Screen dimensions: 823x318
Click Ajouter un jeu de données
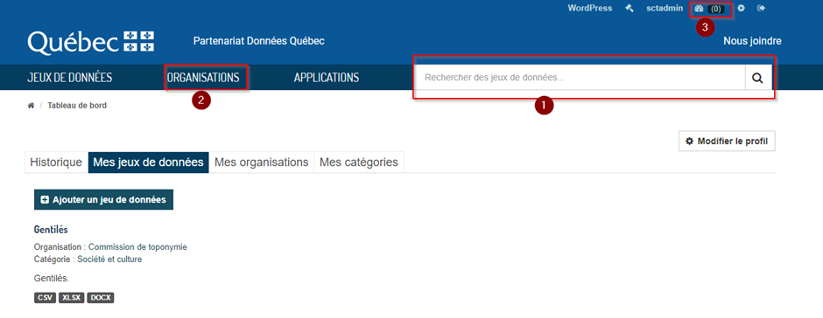(x=103, y=199)
